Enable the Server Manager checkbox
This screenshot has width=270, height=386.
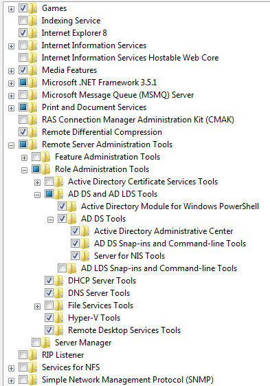36,342
